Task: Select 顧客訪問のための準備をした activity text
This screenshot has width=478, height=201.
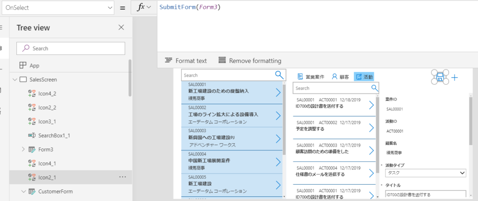Action: (x=322, y=152)
